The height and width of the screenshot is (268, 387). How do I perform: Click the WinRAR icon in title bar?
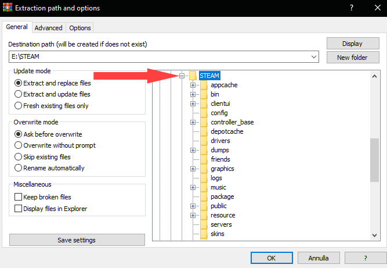point(8,8)
